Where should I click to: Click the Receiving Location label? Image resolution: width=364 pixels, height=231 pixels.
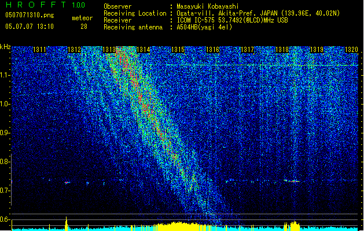(135, 13)
